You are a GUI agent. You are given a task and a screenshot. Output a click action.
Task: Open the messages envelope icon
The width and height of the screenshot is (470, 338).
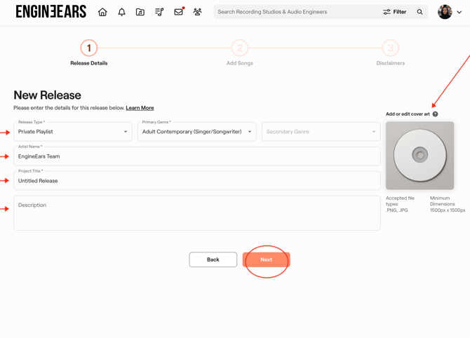point(179,12)
